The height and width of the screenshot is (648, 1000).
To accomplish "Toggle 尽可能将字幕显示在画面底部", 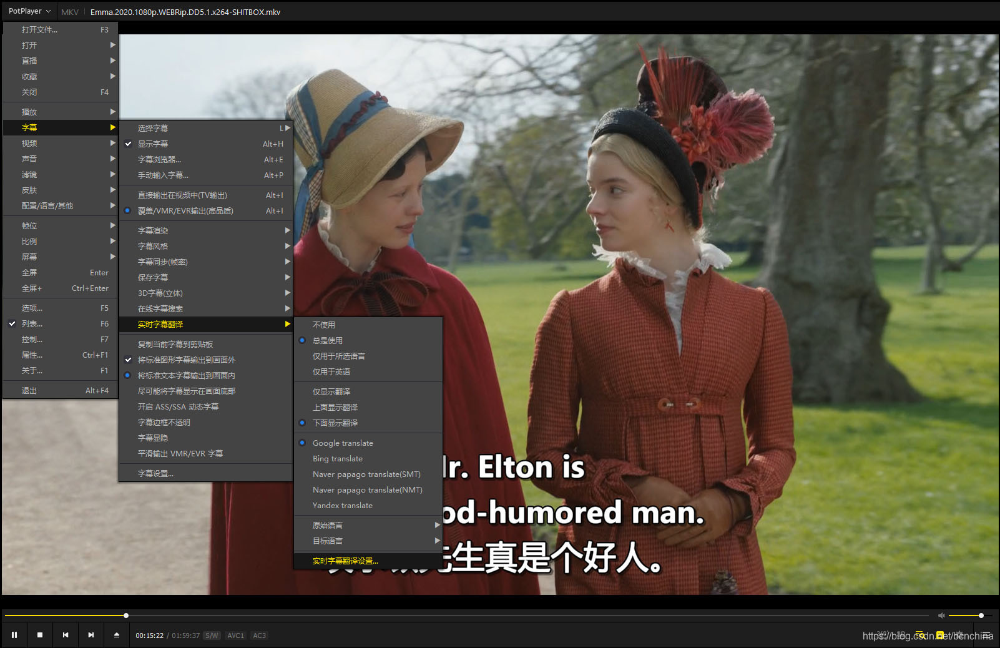I will (206, 391).
